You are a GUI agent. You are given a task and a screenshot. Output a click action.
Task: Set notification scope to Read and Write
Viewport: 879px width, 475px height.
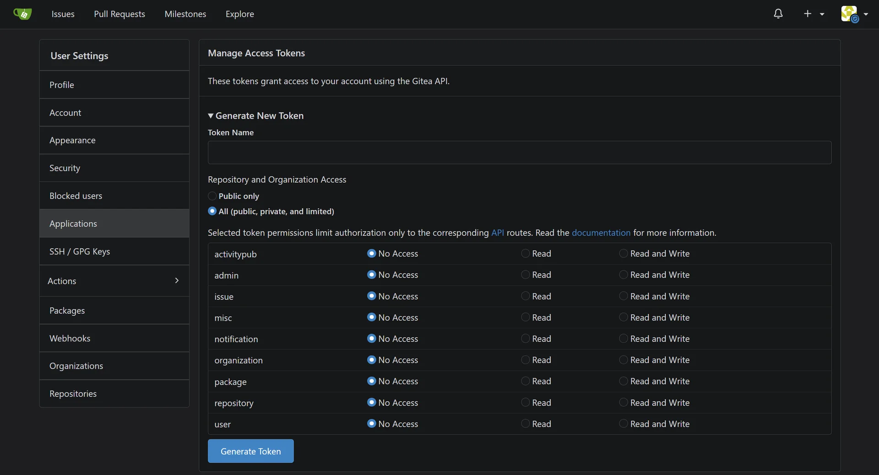coord(623,339)
